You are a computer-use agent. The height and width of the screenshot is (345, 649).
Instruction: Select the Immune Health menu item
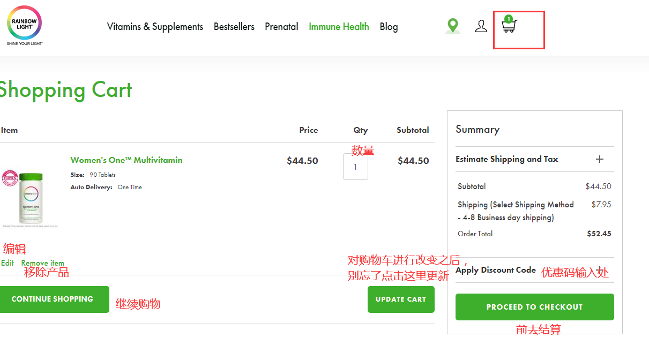pos(339,26)
